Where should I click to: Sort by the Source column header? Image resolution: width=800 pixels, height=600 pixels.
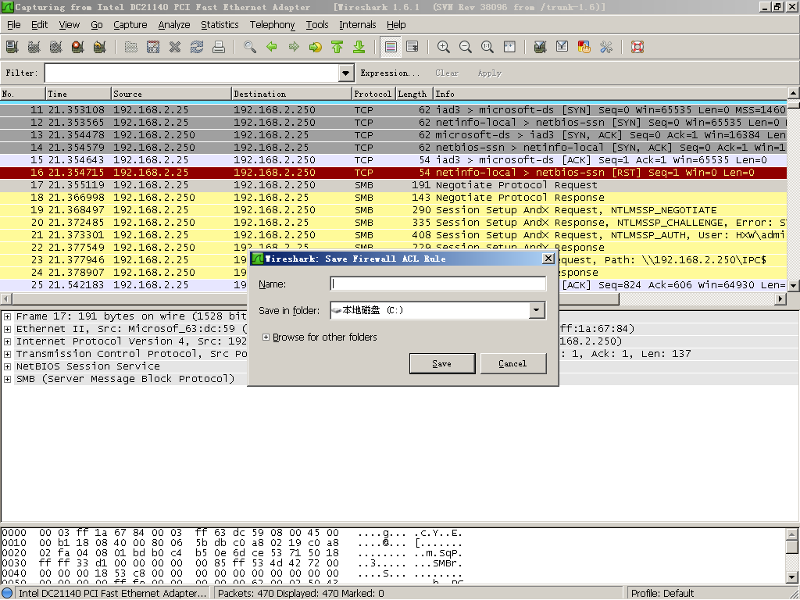point(171,94)
